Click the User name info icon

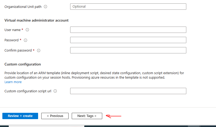pyautogui.click(x=27, y=30)
